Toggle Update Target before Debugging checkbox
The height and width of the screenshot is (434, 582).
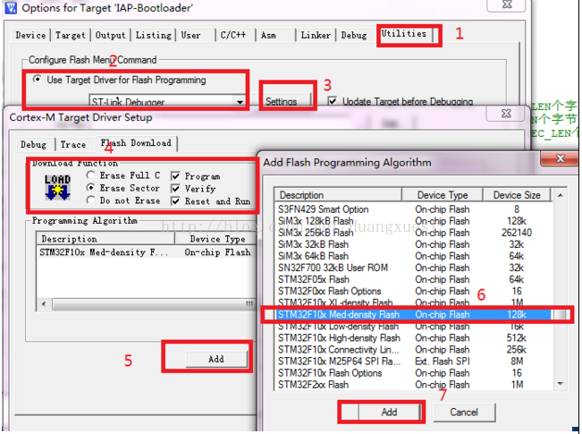pyautogui.click(x=333, y=101)
